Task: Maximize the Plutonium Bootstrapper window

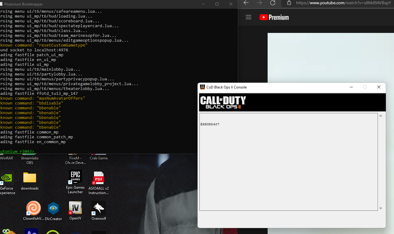Action: pos(217,4)
